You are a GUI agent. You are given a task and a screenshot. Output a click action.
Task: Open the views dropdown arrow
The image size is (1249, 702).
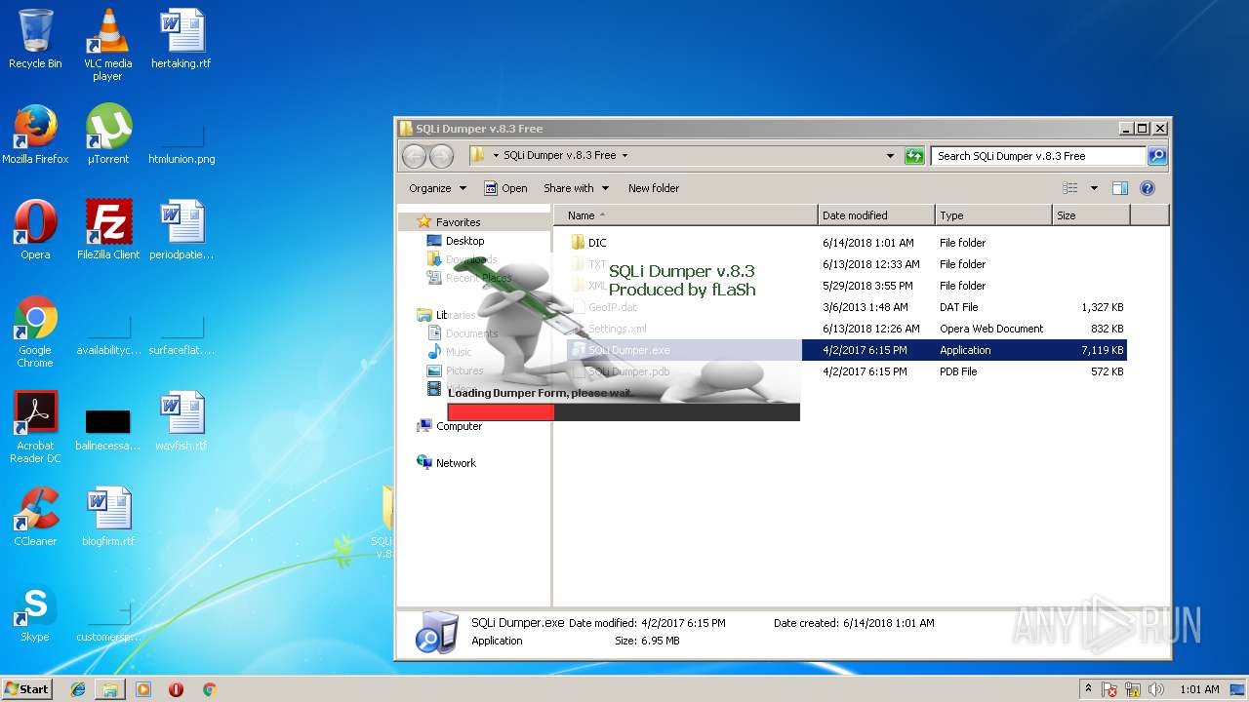tap(1094, 188)
